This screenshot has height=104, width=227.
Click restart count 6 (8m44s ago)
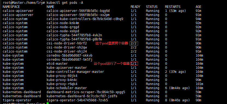(x=177, y=88)
